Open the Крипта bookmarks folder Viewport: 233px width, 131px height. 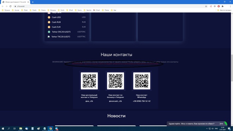[88, 10]
